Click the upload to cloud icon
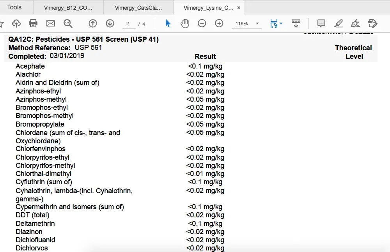Image resolution: width=390 pixels, height=252 pixels. (x=16, y=24)
